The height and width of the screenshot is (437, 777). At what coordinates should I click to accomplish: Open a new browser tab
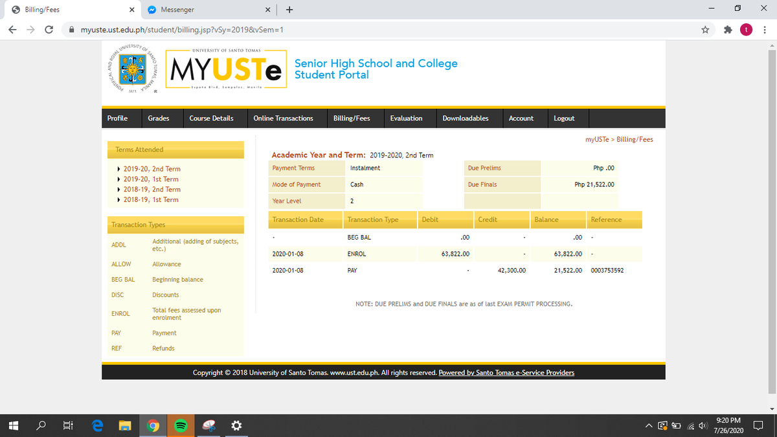[x=289, y=10]
